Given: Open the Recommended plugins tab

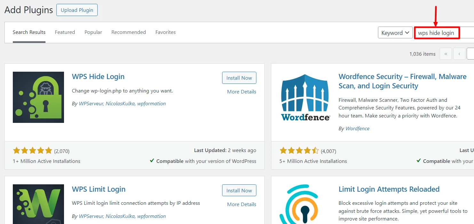Looking at the screenshot, I should pyautogui.click(x=129, y=32).
